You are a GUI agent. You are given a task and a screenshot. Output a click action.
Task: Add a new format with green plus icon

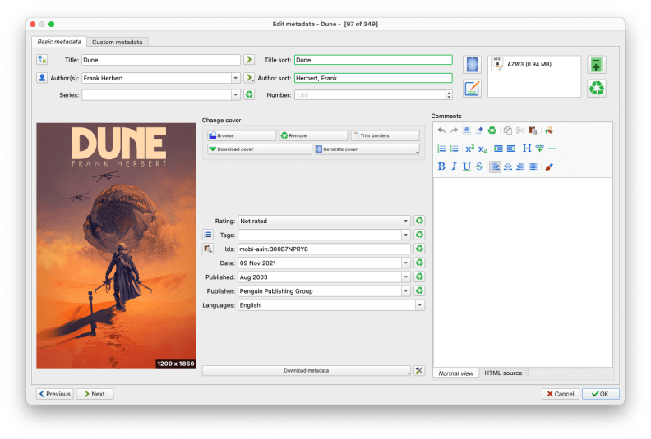tap(596, 65)
